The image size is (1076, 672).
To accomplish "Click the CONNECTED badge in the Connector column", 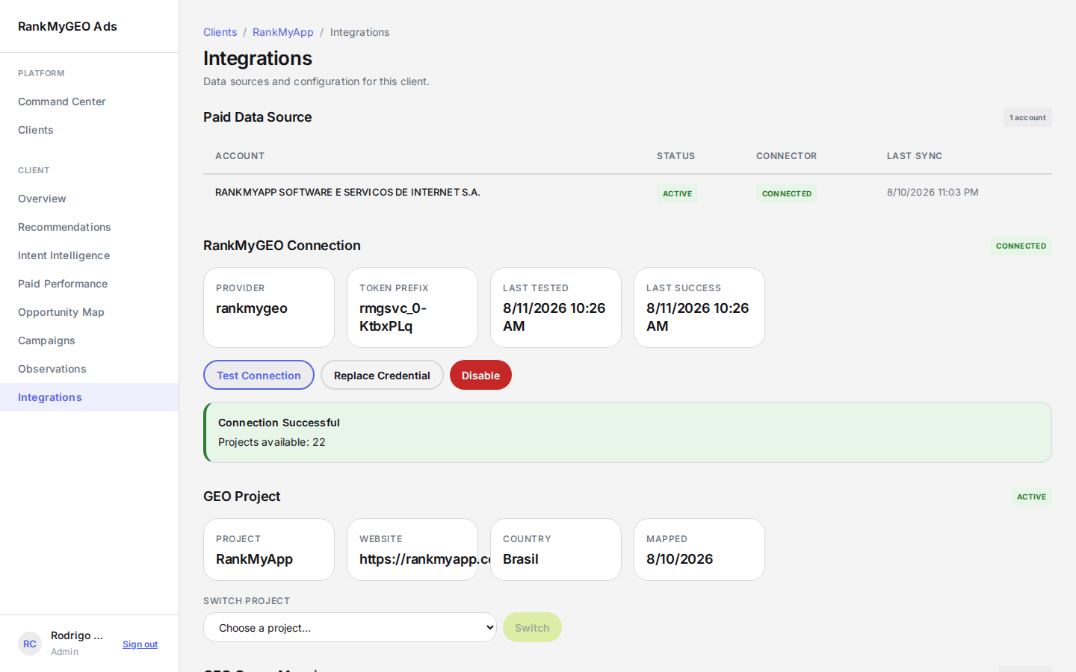I will click(x=786, y=193).
